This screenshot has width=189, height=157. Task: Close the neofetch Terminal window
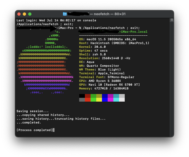click(x=19, y=14)
